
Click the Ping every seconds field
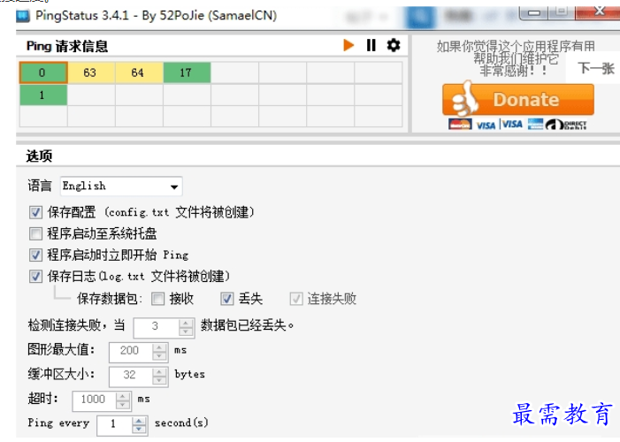click(x=114, y=425)
